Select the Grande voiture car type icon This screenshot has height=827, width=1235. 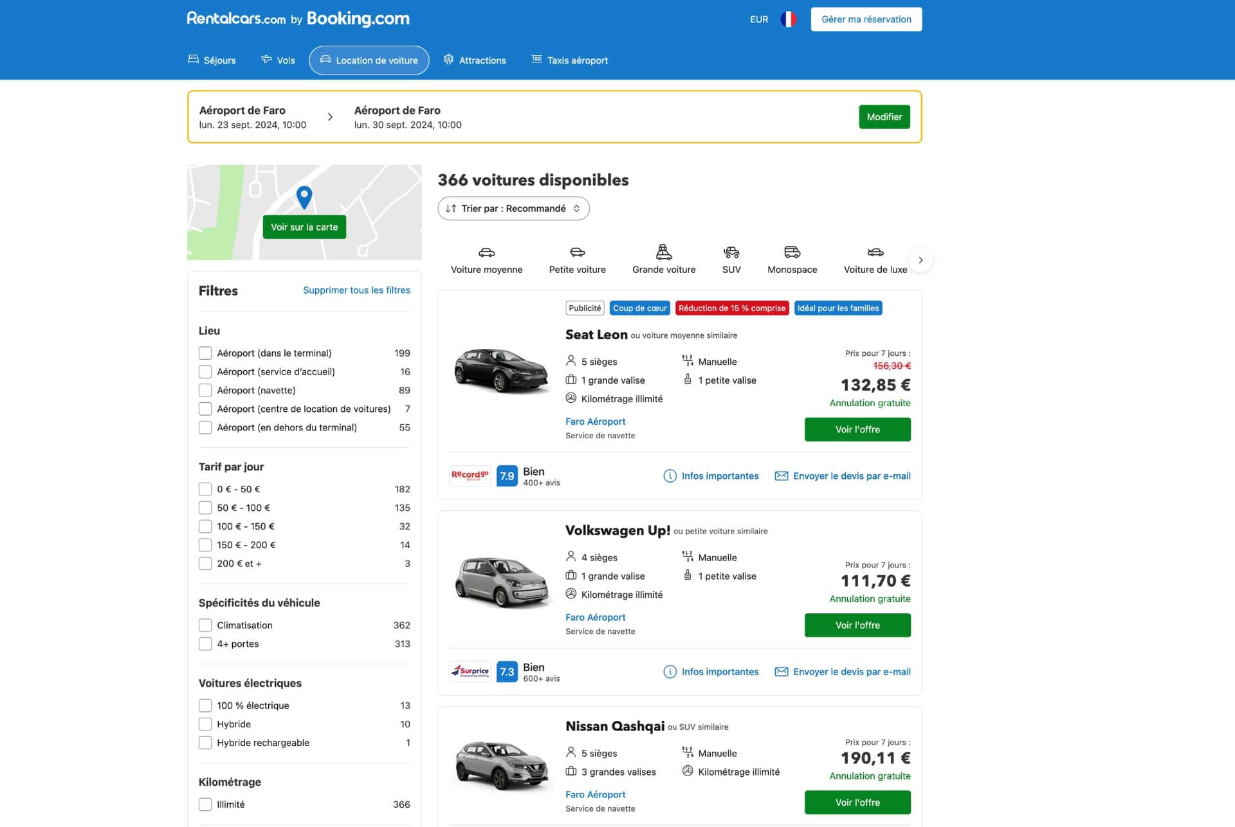664,252
